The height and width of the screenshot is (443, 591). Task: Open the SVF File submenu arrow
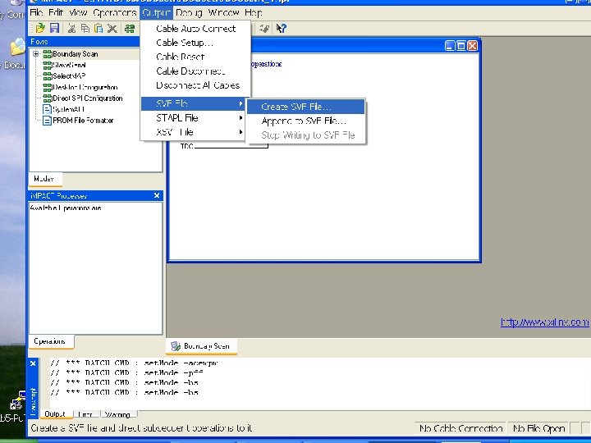click(241, 103)
